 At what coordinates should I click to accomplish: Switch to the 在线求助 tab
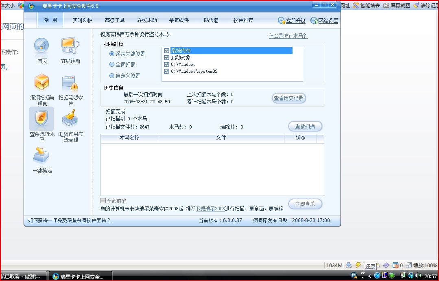pyautogui.click(x=147, y=20)
